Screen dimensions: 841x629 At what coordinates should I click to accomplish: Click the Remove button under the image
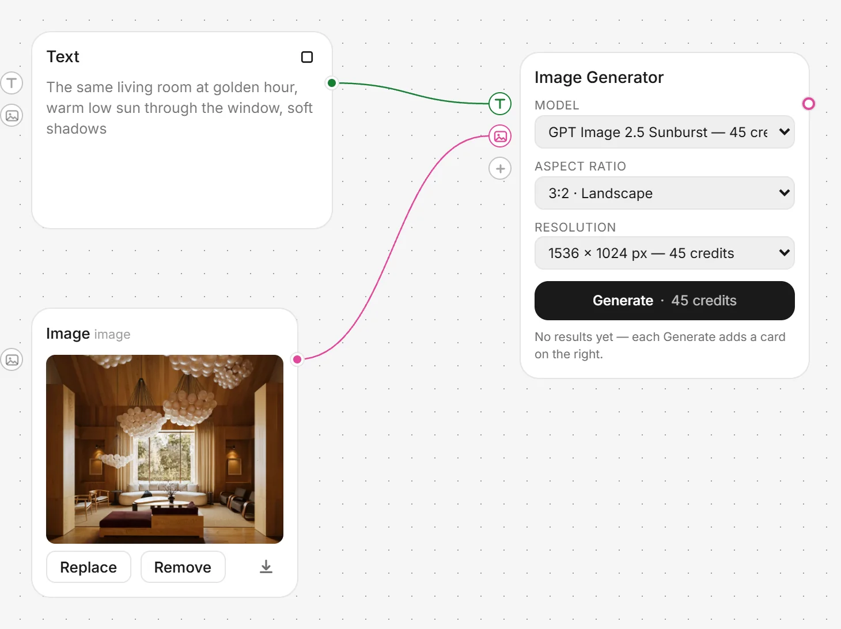pyautogui.click(x=183, y=567)
